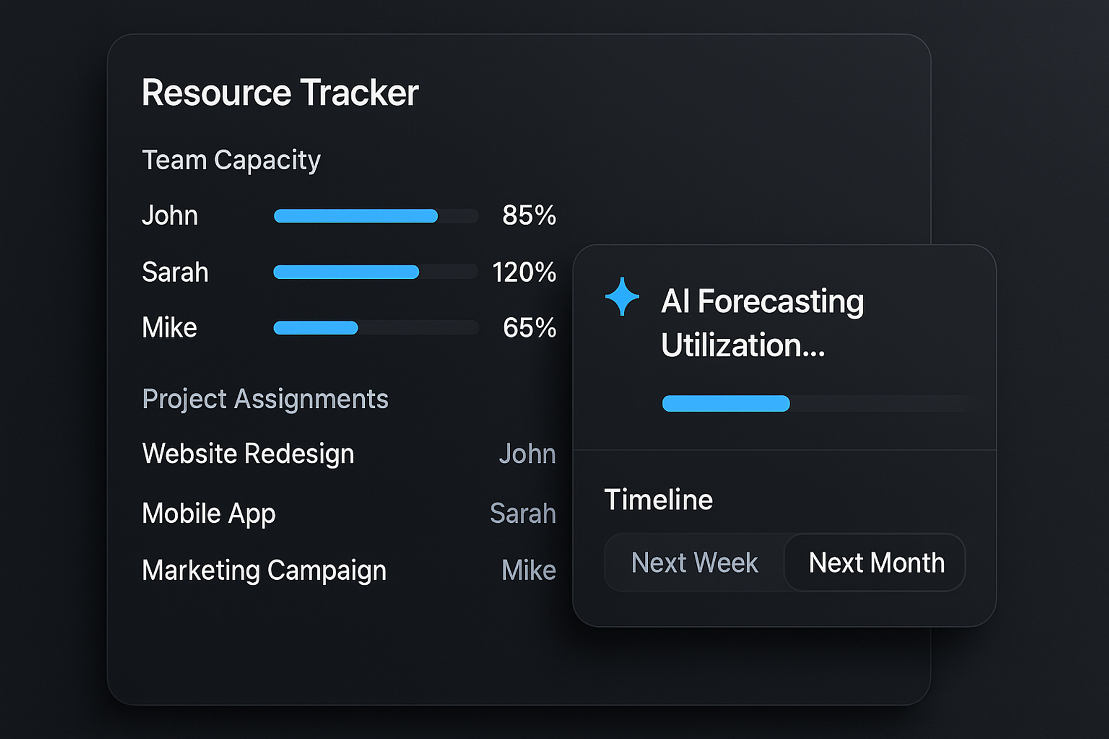This screenshot has height=739, width=1109.
Task: Click the Project Assignments section header
Action: 265,399
